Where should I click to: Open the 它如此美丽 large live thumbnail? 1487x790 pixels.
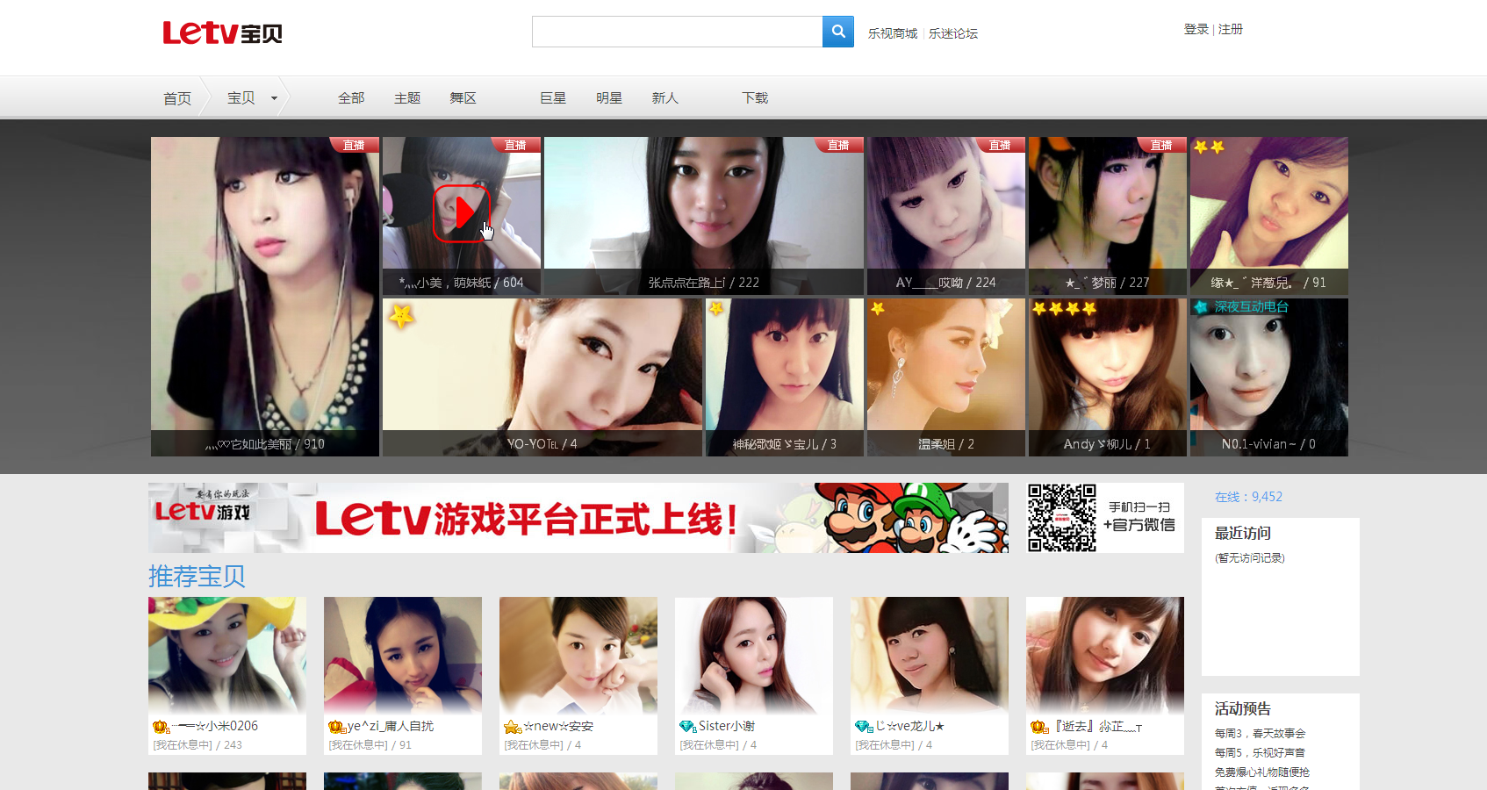pyautogui.click(x=265, y=297)
